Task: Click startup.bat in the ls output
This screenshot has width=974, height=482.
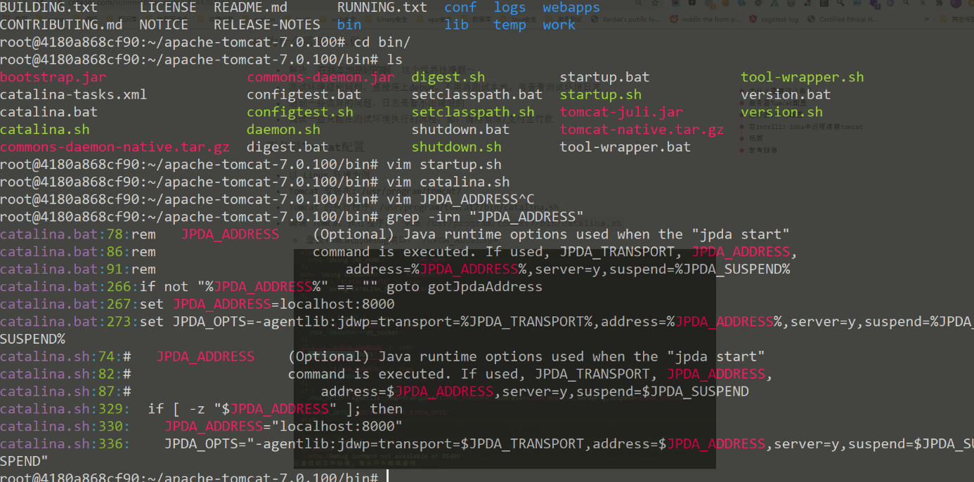Action: coord(604,77)
